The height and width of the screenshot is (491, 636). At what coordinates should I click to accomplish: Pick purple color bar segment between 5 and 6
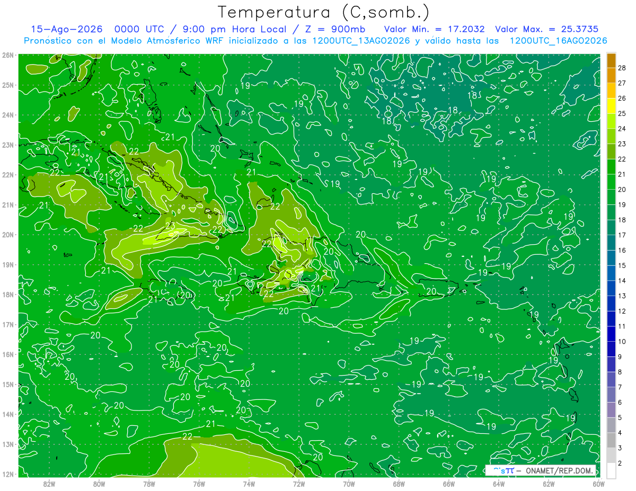[611, 410]
